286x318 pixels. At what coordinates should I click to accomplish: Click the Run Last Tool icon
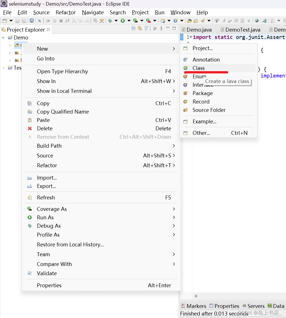[148, 21]
